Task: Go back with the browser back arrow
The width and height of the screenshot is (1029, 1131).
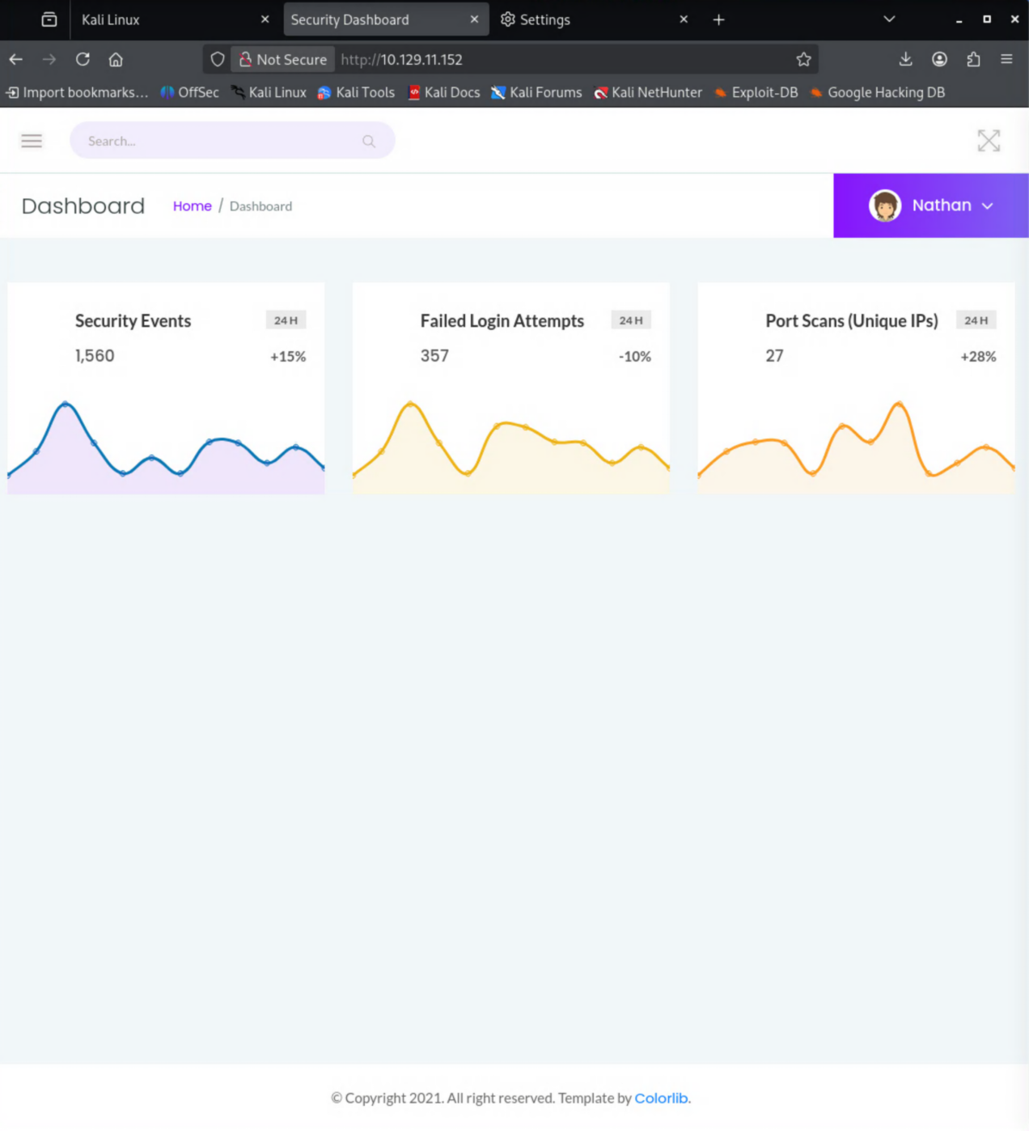Action: tap(16, 59)
